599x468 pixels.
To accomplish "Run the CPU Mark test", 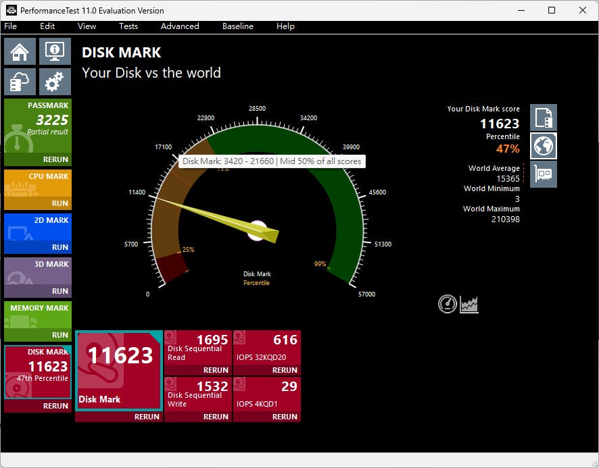I will click(60, 203).
